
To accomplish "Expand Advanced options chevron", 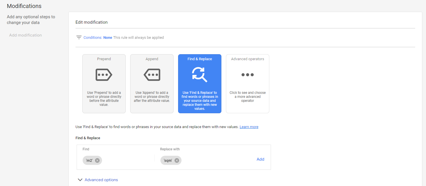I will coord(80,180).
